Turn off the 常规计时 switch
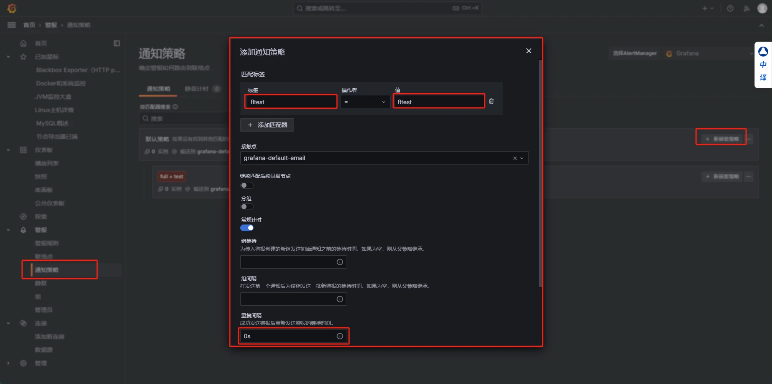The image size is (772, 384). [247, 228]
